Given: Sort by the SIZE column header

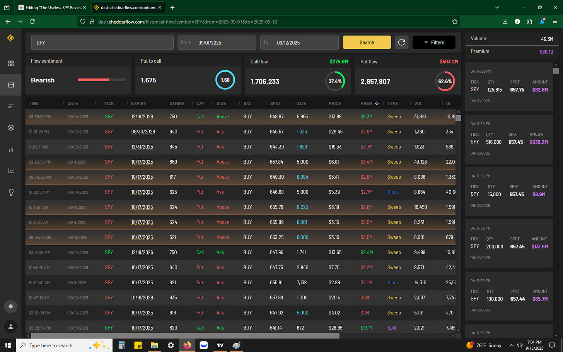Looking at the screenshot, I should [x=302, y=103].
